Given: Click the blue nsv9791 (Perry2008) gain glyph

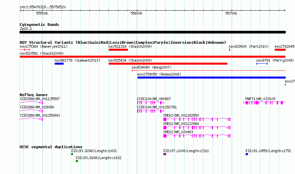Looking at the screenshot, I should (262, 64).
